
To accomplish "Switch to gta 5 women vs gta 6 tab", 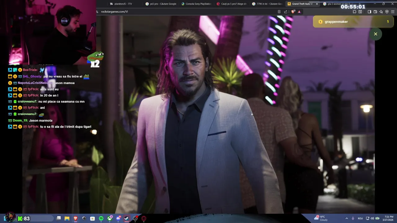I will tap(340, 4).
